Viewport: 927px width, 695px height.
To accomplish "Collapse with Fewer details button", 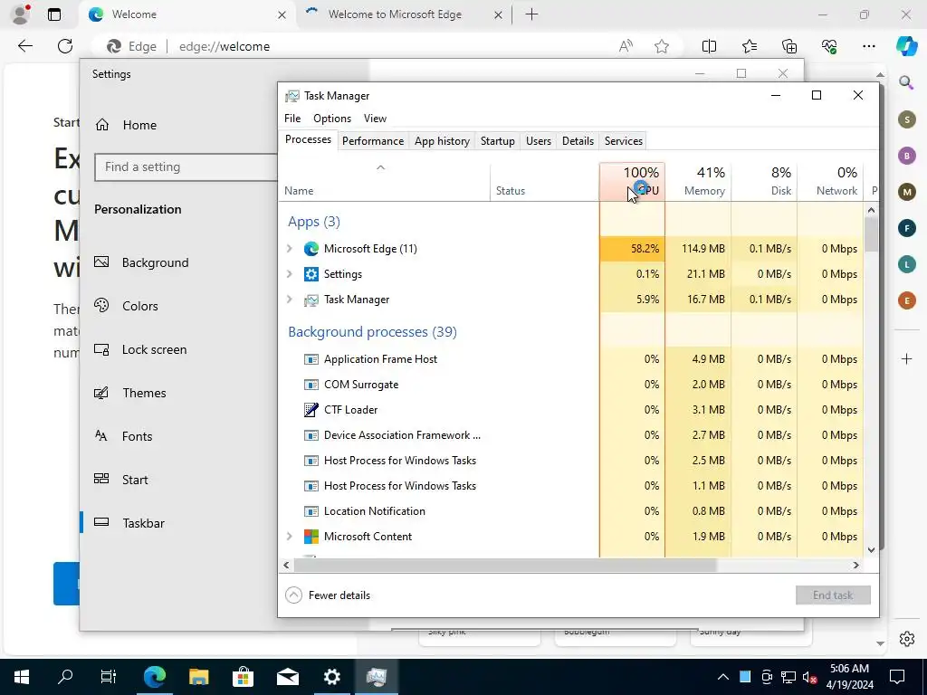I will pyautogui.click(x=328, y=595).
